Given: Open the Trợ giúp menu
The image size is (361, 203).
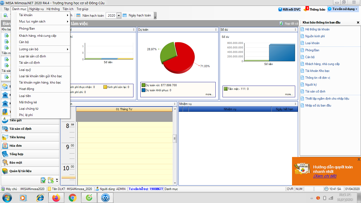Looking at the screenshot, I should pos(82,9).
